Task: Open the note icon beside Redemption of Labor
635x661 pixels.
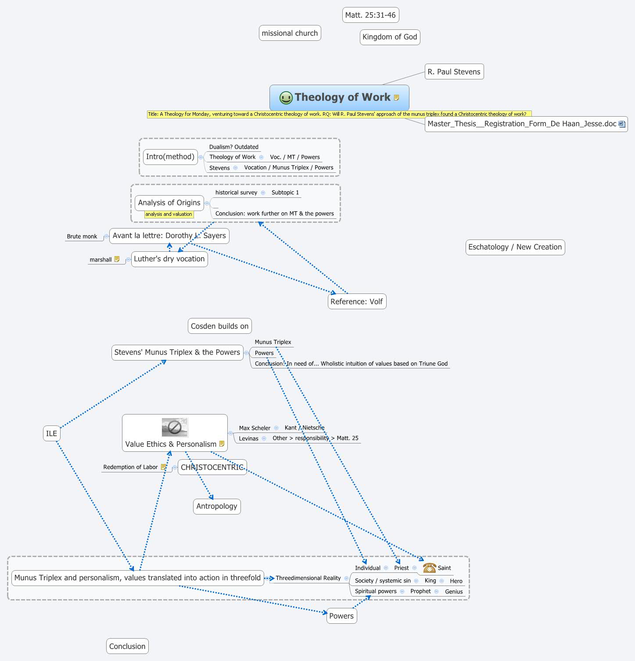Action: [x=164, y=466]
